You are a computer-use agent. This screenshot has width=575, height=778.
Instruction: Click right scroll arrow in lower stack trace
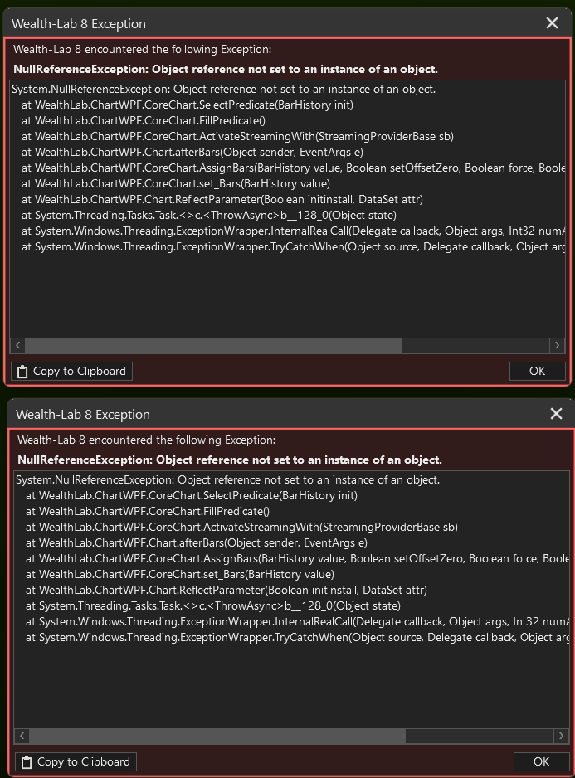562,736
